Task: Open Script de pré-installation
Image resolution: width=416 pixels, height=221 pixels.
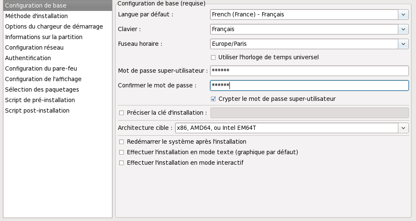Action: 58,100
